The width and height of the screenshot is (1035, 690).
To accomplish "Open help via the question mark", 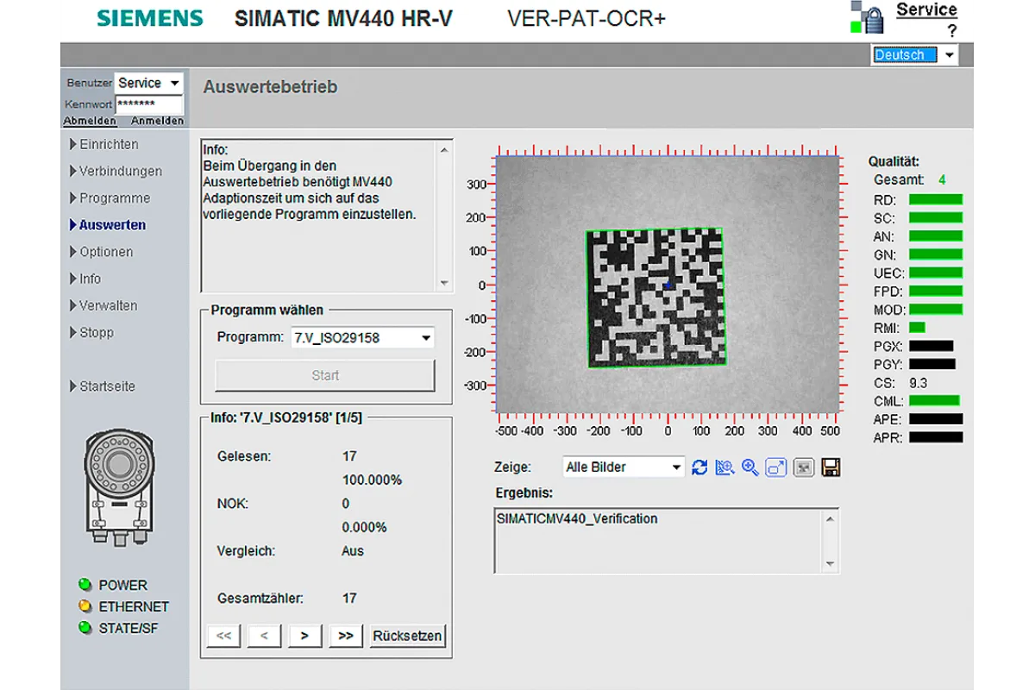I will pyautogui.click(x=952, y=30).
